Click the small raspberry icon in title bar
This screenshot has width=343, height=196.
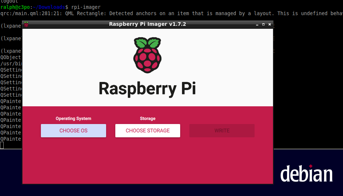click(26, 24)
